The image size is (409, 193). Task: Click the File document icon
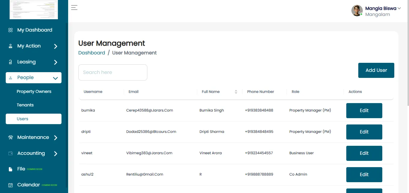[x=11, y=169]
